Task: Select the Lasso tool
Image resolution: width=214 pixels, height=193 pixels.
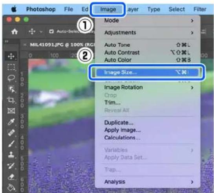Action: coord(11,78)
